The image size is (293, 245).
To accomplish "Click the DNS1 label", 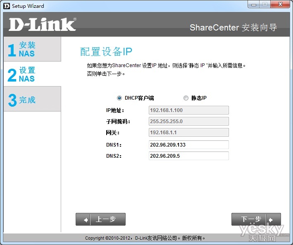I will click(x=114, y=145).
